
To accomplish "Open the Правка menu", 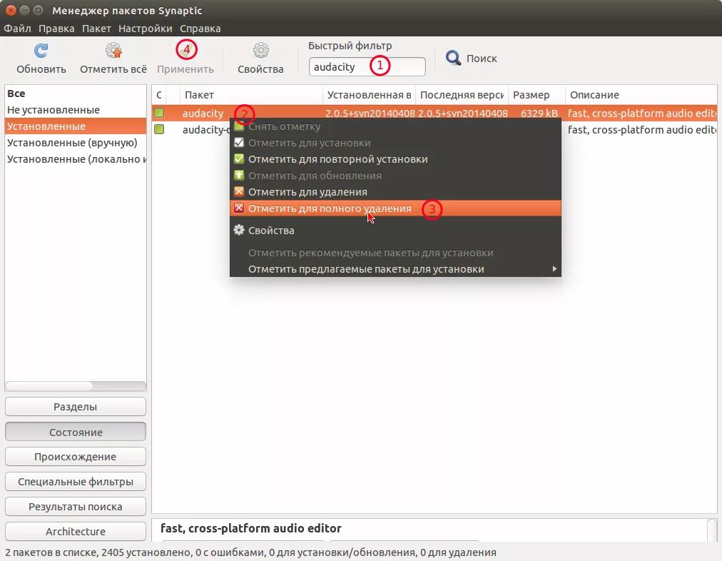I will 56,29.
